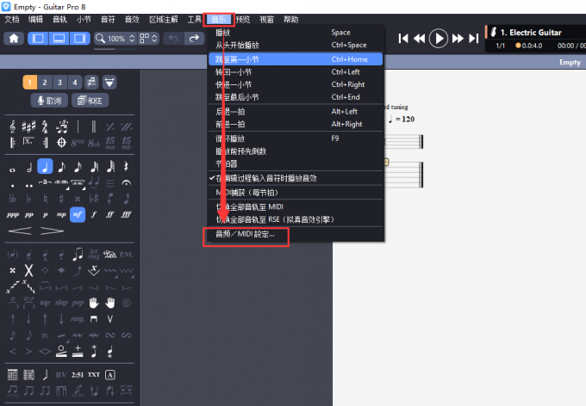Open the 100% zoom level dropdown
The height and width of the screenshot is (406, 586).
coord(115,38)
